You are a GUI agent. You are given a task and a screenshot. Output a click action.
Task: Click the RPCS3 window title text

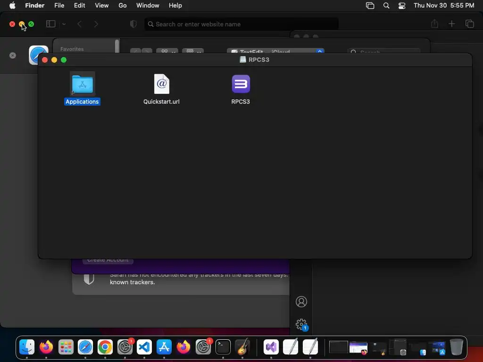pyautogui.click(x=259, y=59)
